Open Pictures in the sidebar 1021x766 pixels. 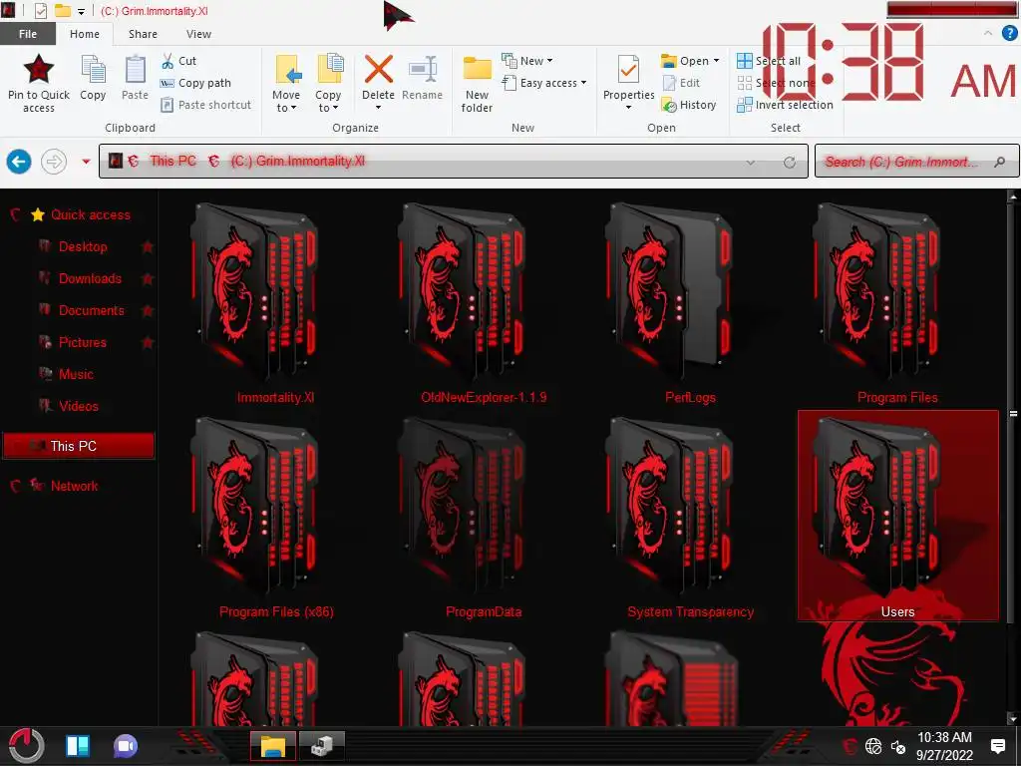82,342
